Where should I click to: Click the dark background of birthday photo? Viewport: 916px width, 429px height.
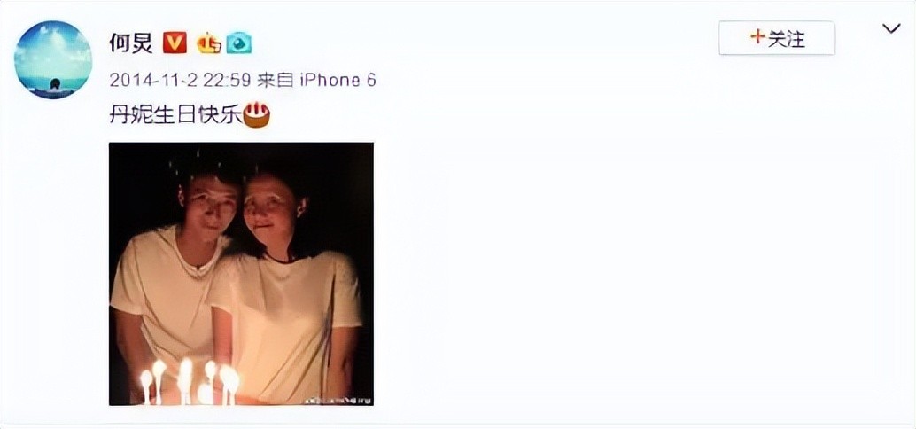click(338, 187)
